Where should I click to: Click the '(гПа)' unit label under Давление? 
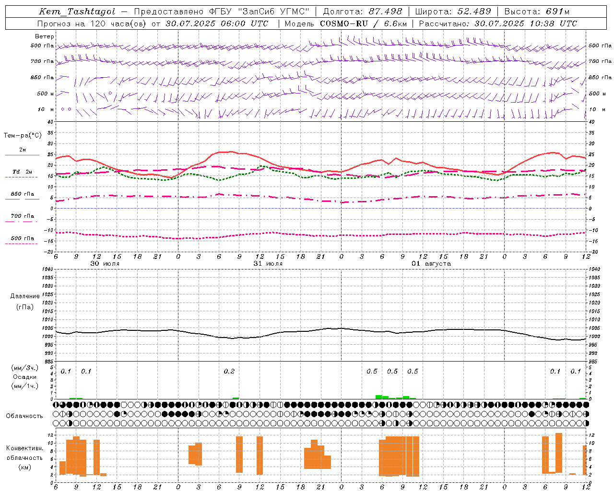click(x=25, y=307)
